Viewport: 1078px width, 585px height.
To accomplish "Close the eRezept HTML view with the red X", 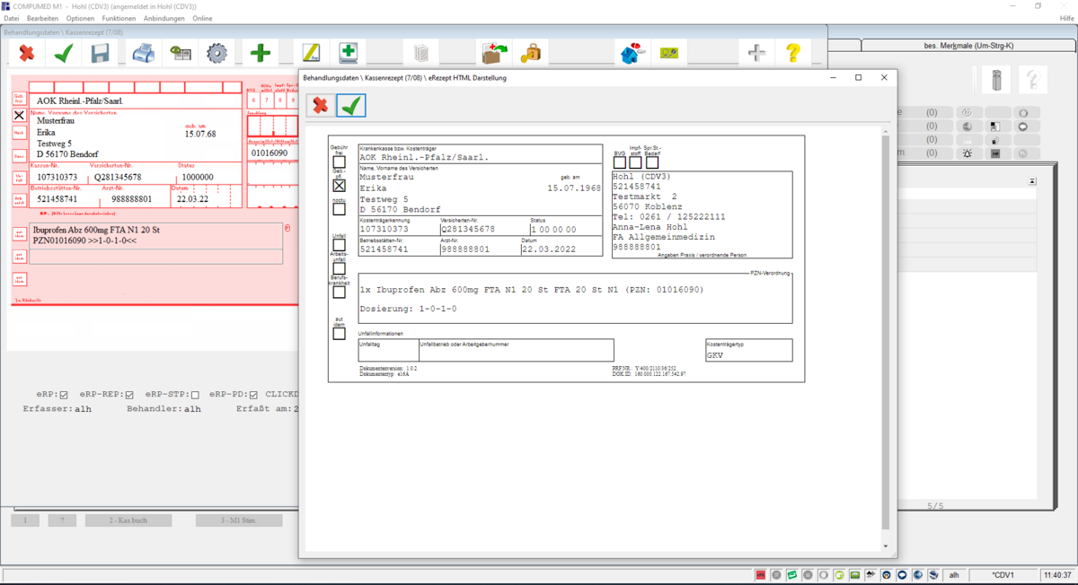I will (320, 106).
